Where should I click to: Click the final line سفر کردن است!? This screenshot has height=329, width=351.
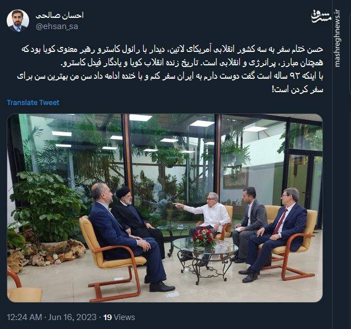297,90
